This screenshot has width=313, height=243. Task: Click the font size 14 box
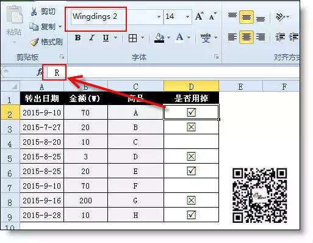coord(174,16)
